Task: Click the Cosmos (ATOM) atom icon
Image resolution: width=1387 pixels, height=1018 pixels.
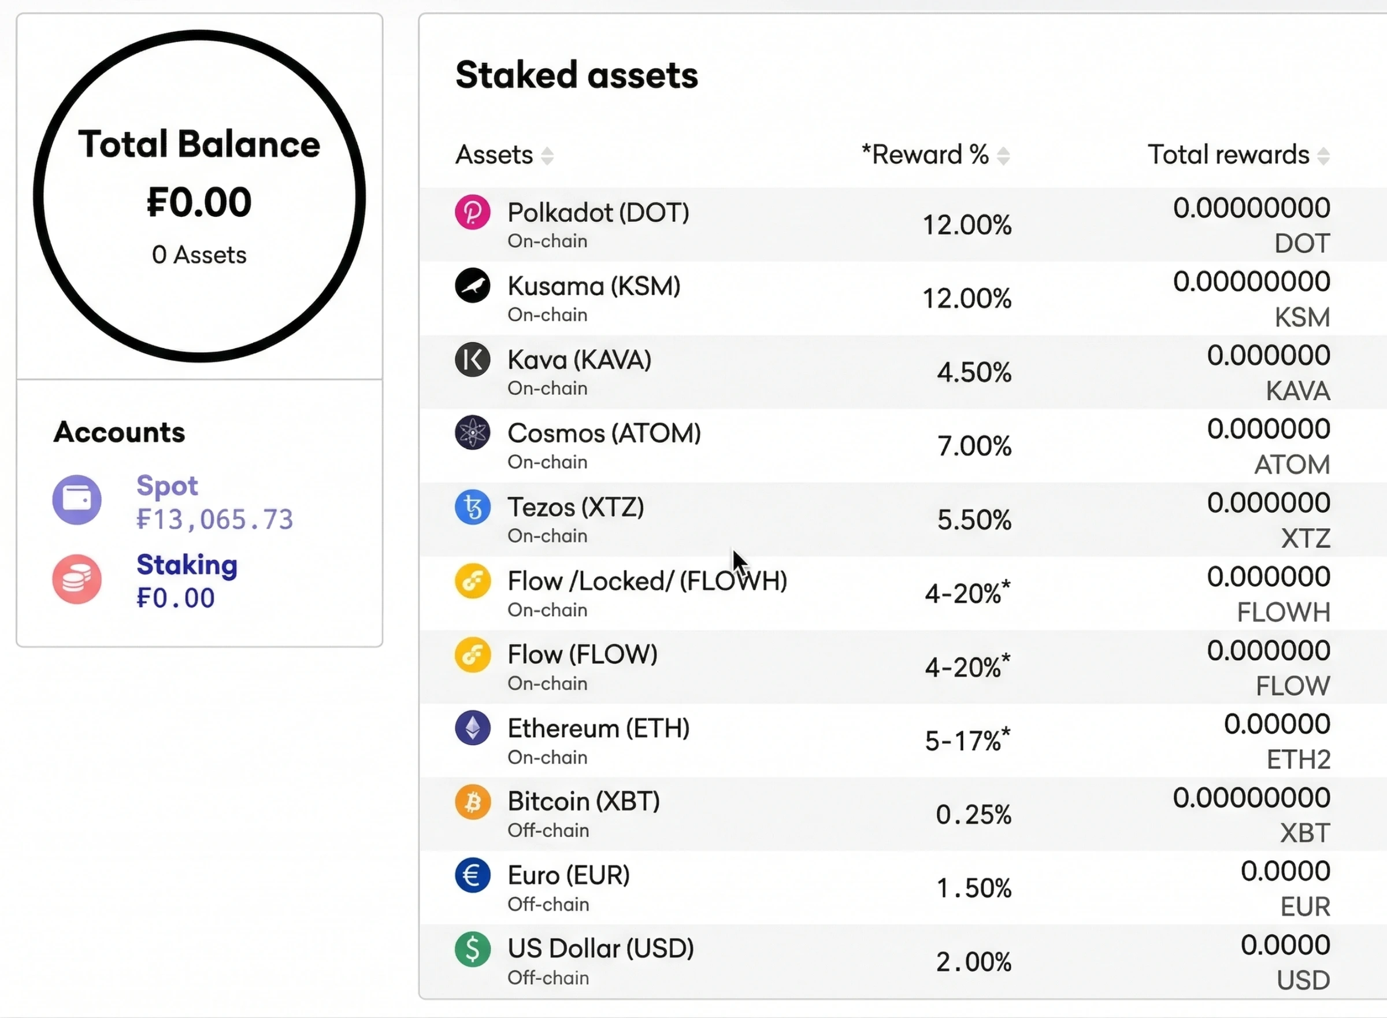Action: click(472, 433)
